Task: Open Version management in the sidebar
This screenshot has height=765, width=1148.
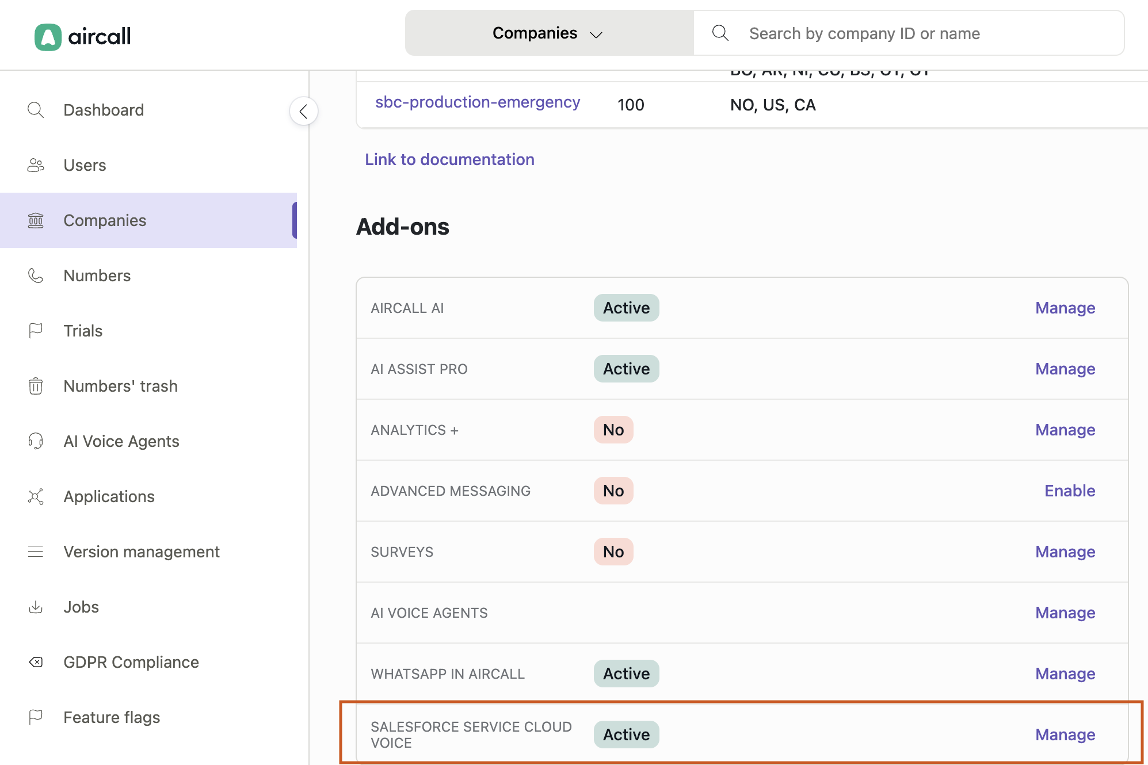Action: (148, 552)
